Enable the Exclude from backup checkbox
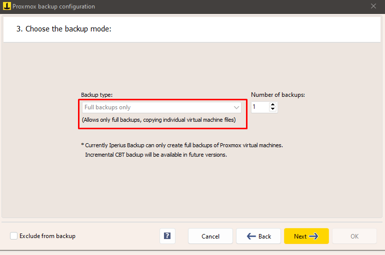Viewport: 385px width, 255px height. coord(13,236)
